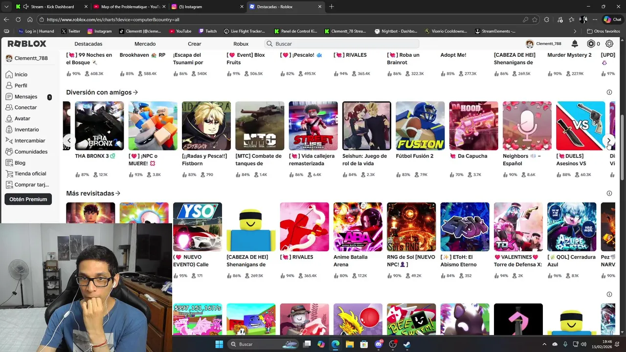The width and height of the screenshot is (626, 352).
Task: Open the notifications bell icon
Action: [x=575, y=44]
